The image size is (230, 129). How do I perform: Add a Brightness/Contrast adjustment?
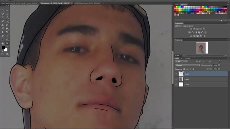191,29
